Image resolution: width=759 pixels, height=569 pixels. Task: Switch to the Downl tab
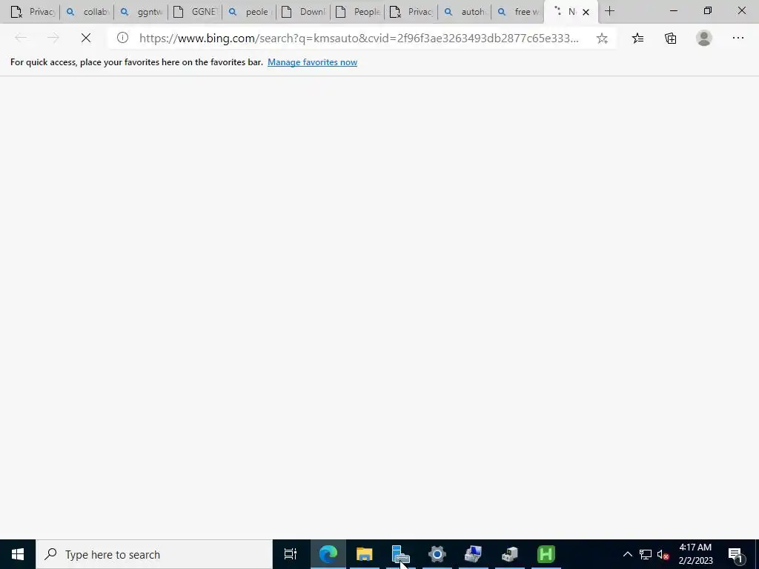coord(303,12)
